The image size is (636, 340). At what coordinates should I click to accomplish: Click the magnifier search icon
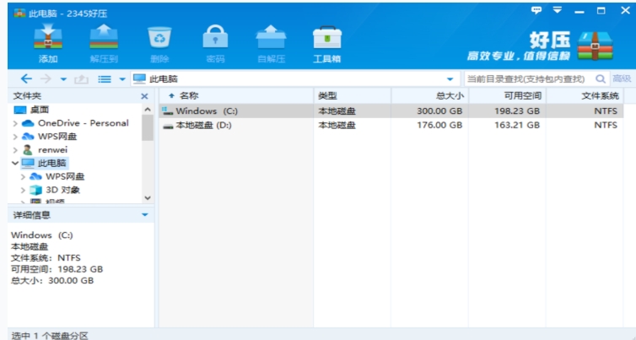[x=601, y=78]
